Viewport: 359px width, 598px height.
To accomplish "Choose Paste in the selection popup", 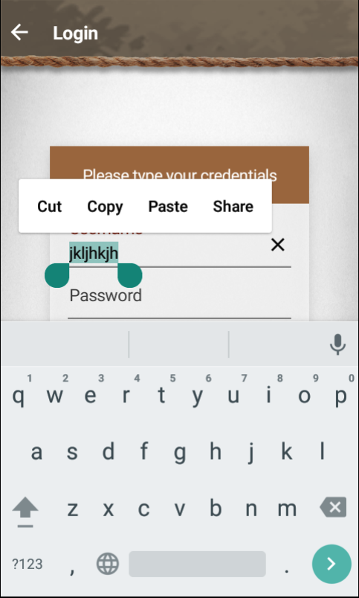I will pos(168,206).
